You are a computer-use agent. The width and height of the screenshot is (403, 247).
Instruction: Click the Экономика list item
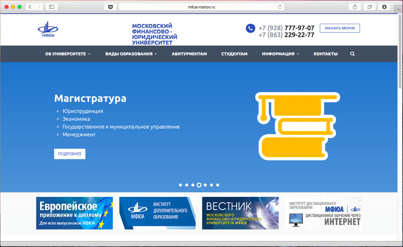[x=76, y=119]
